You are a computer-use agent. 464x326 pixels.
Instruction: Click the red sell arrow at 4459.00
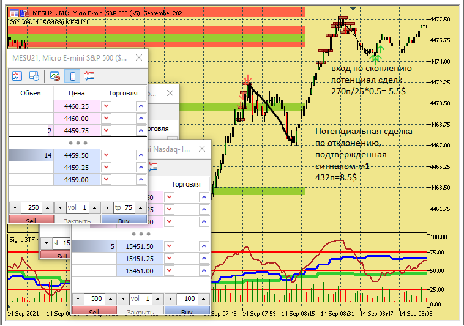pos(107,179)
